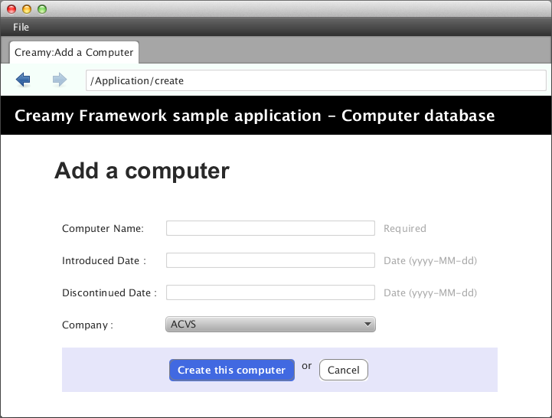The height and width of the screenshot is (418, 552).
Task: Focus the Introduced Date input box
Action: (269, 260)
